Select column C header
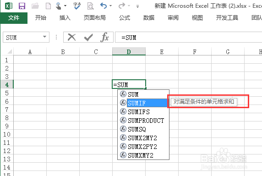 click(96, 52)
